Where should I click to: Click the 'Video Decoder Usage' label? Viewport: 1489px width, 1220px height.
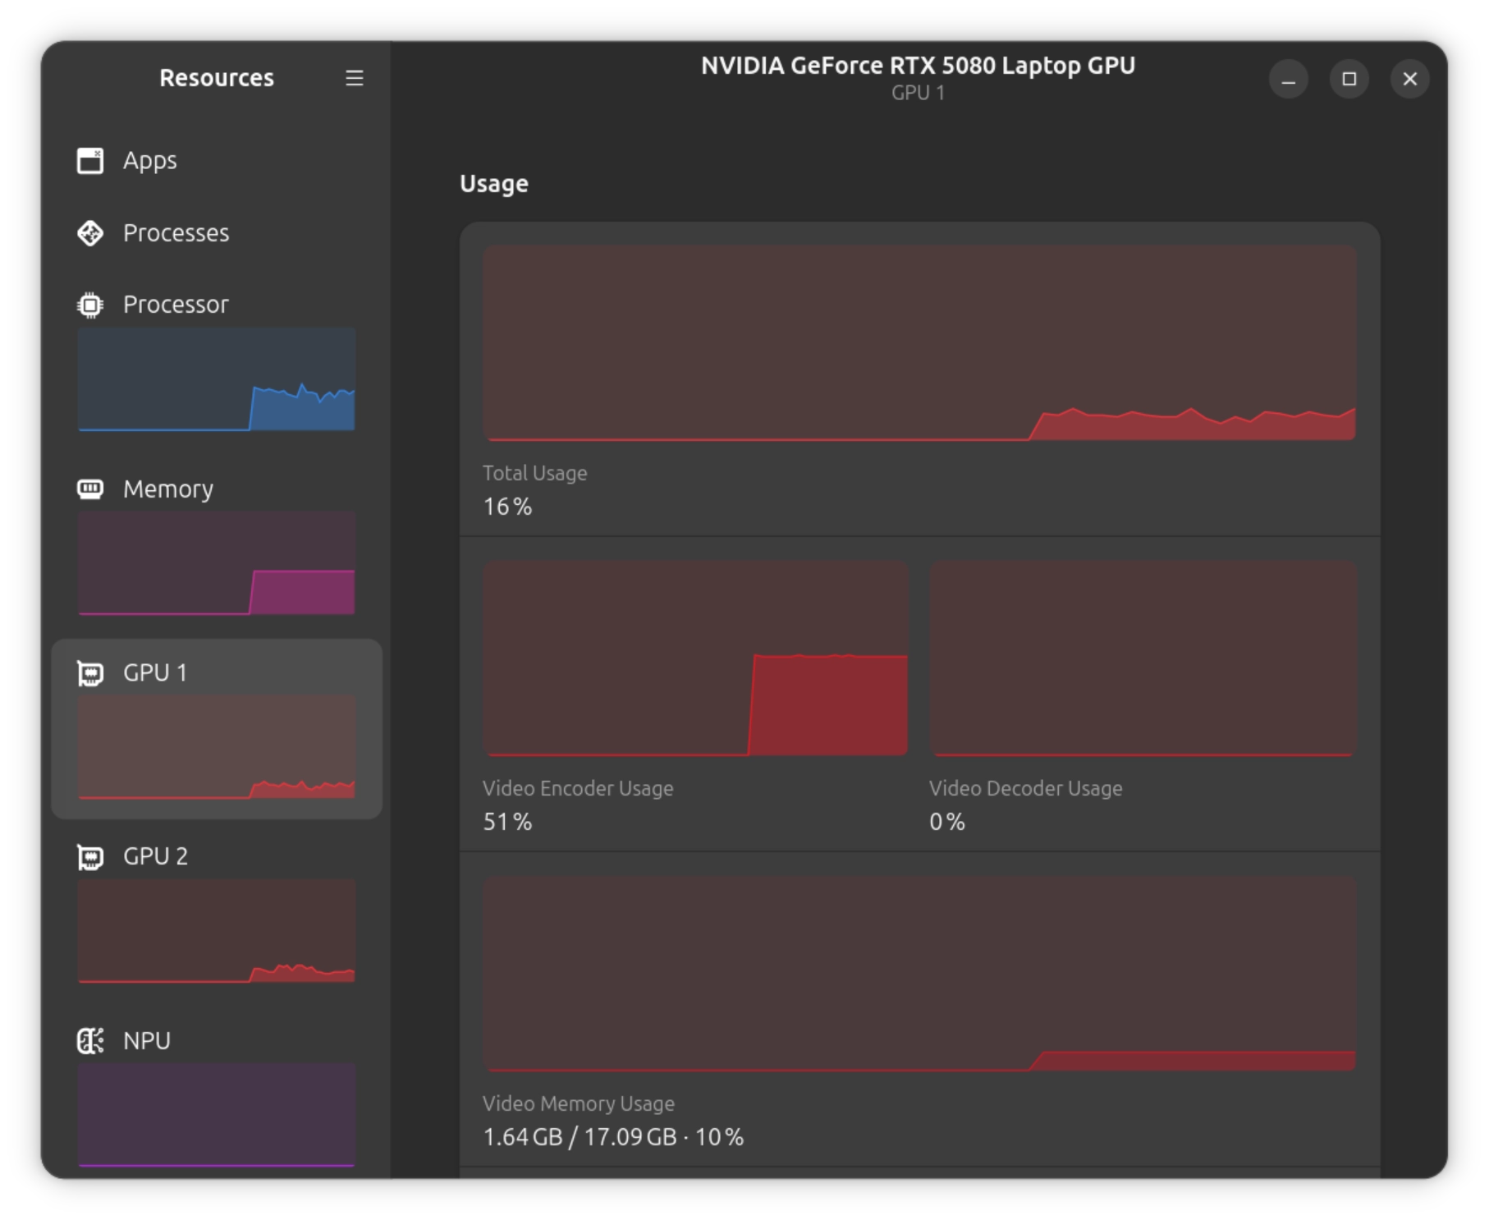point(1025,789)
